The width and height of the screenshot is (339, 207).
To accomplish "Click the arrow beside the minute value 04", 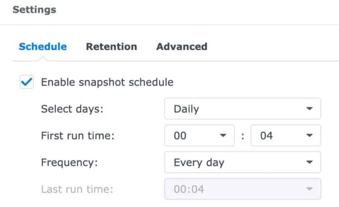I will (x=310, y=135).
